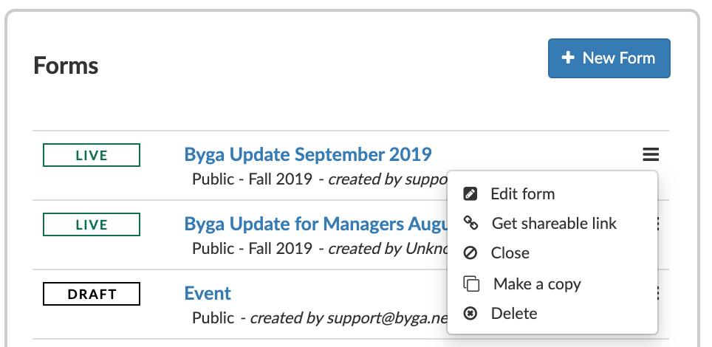712x347 pixels.
Task: Open hamburger menu for Byga Update September 2019
Action: pyautogui.click(x=651, y=155)
